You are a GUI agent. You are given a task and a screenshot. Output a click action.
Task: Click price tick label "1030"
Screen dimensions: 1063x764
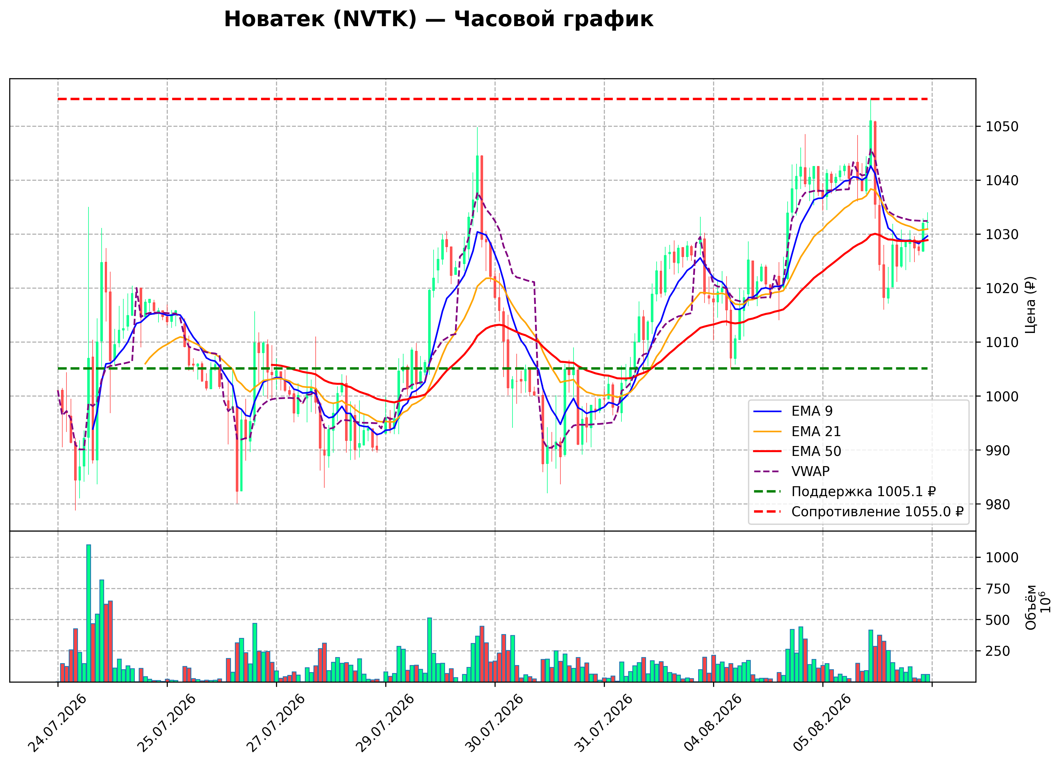click(x=1002, y=235)
